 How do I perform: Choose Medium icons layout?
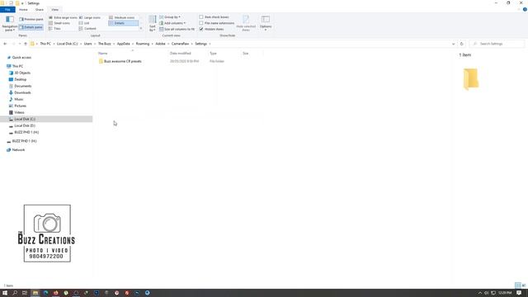(122, 17)
